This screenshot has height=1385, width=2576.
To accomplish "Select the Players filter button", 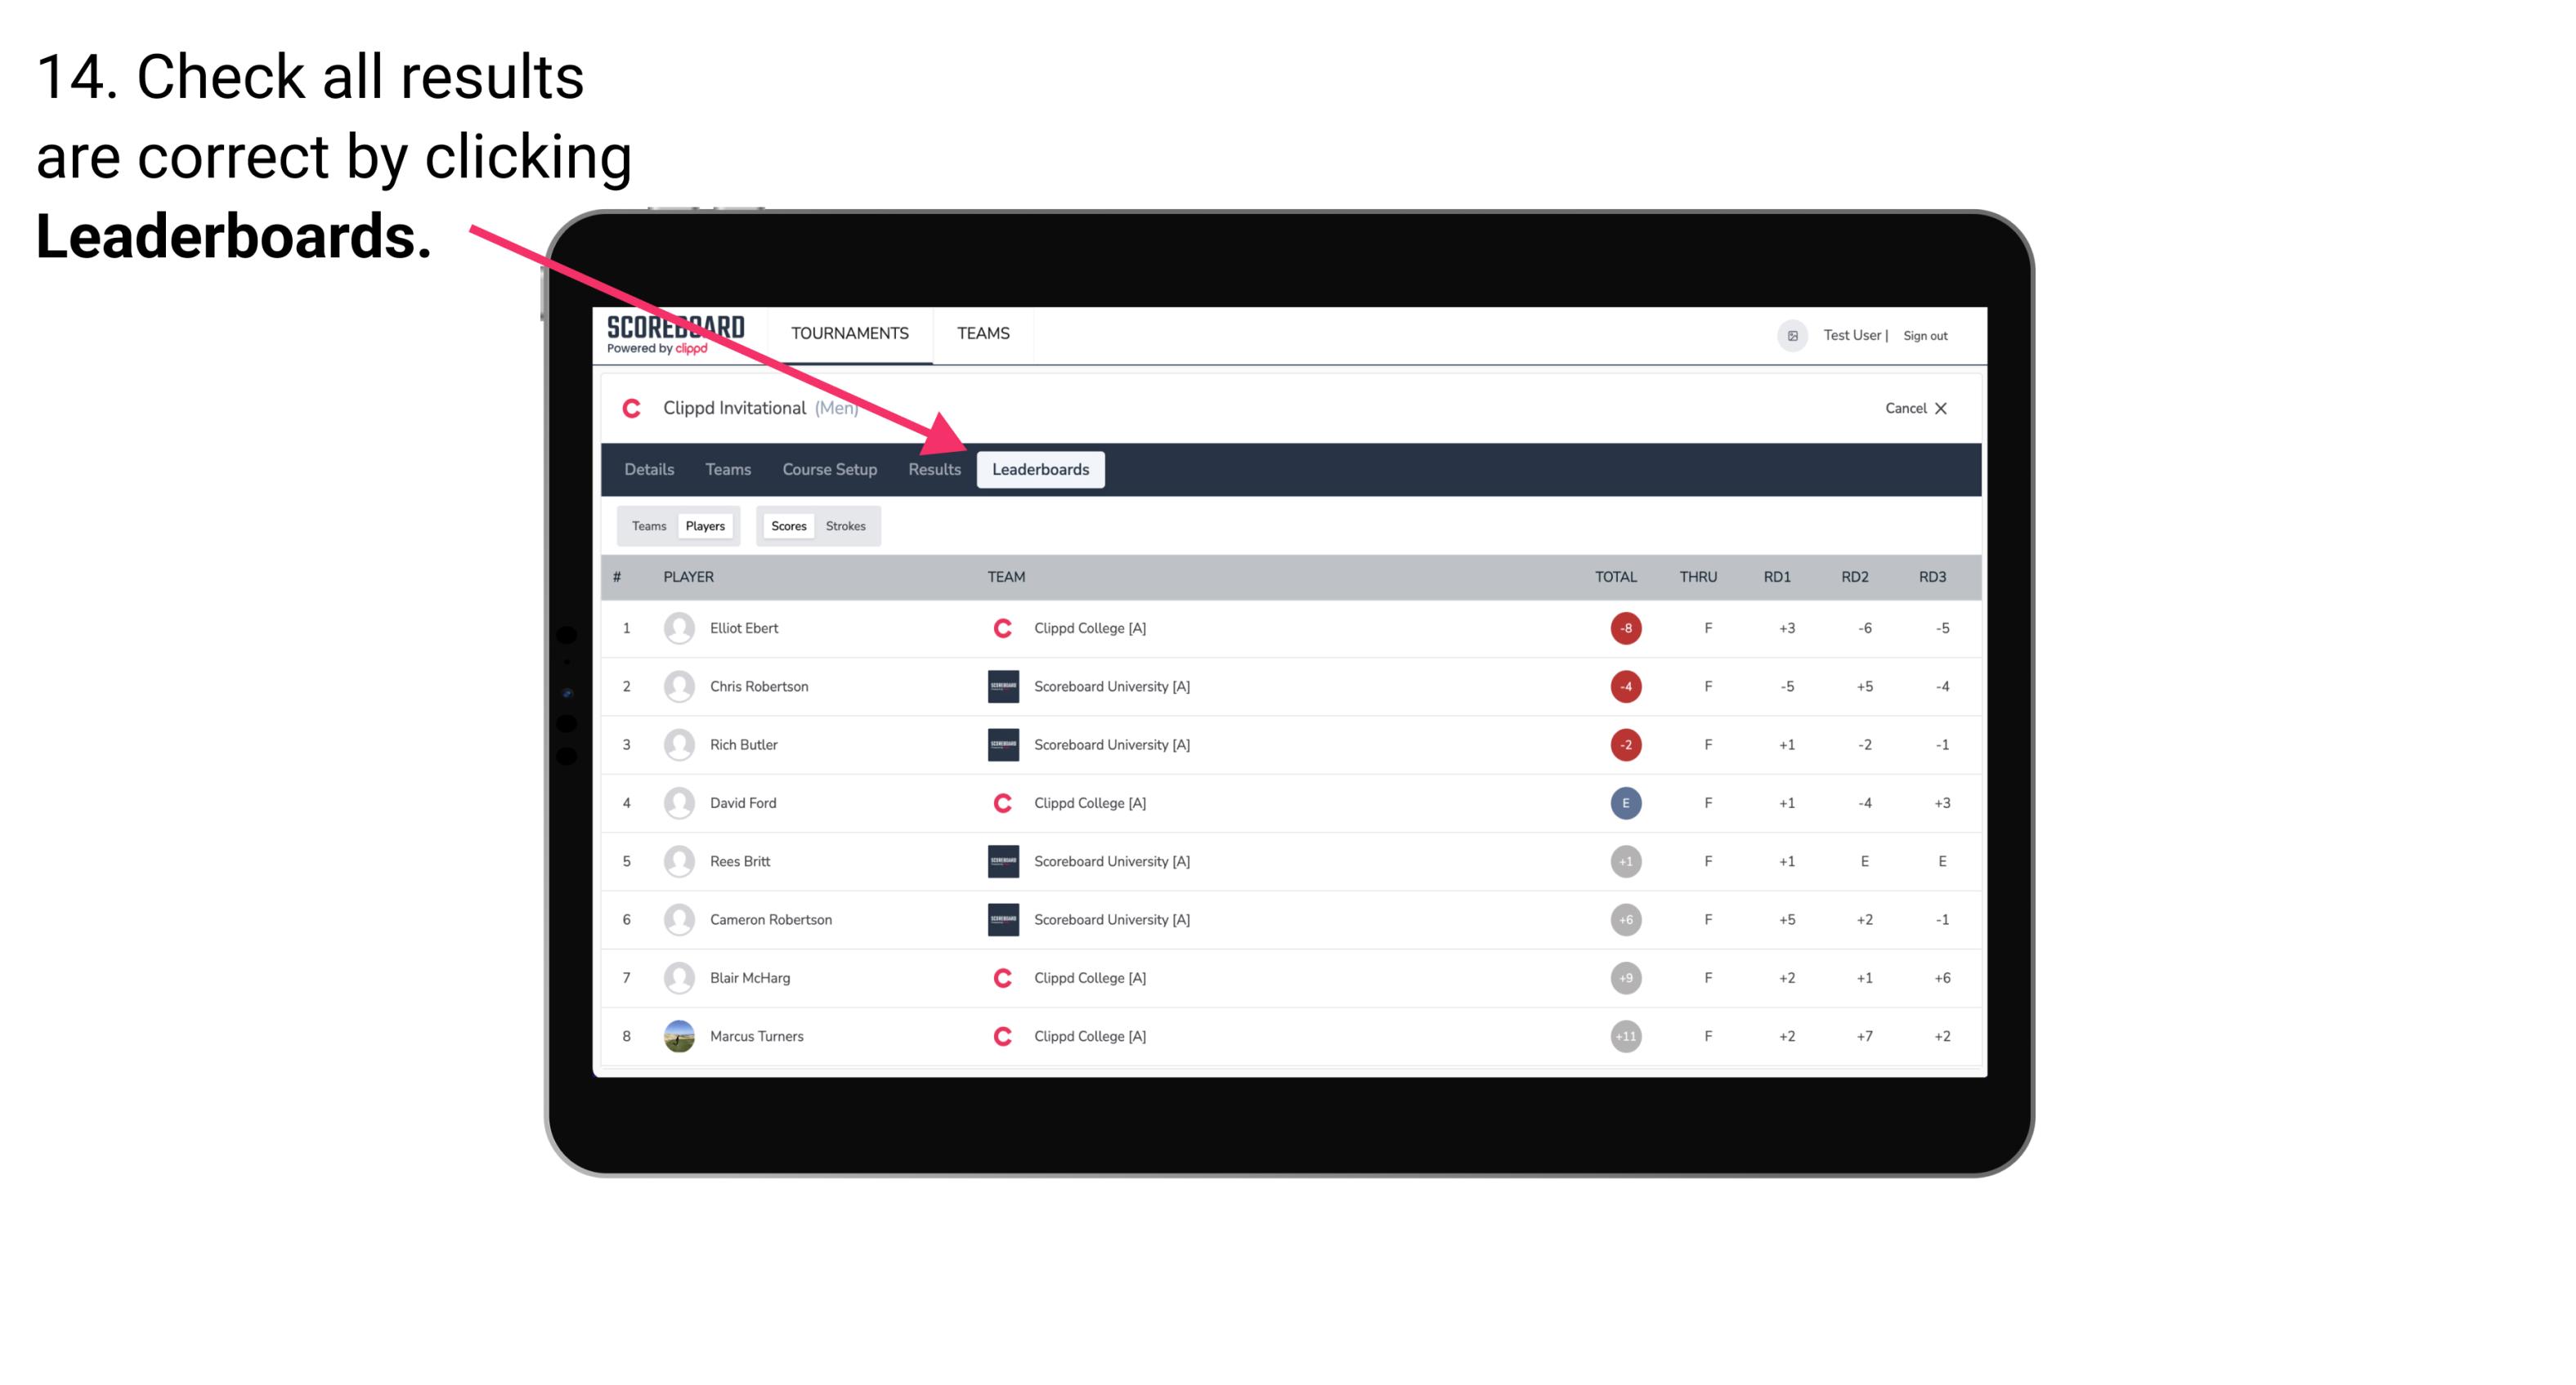I will click(706, 525).
